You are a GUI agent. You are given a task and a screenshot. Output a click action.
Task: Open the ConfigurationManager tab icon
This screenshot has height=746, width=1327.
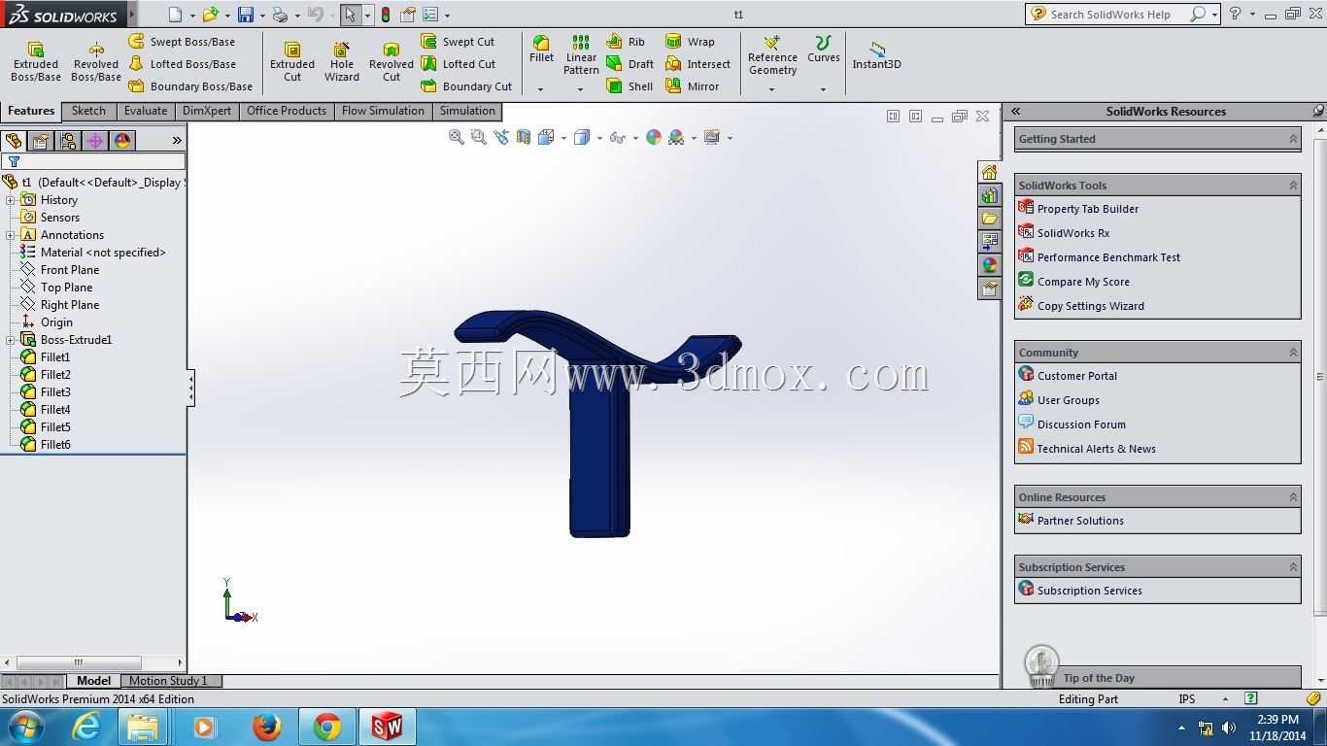[x=68, y=141]
